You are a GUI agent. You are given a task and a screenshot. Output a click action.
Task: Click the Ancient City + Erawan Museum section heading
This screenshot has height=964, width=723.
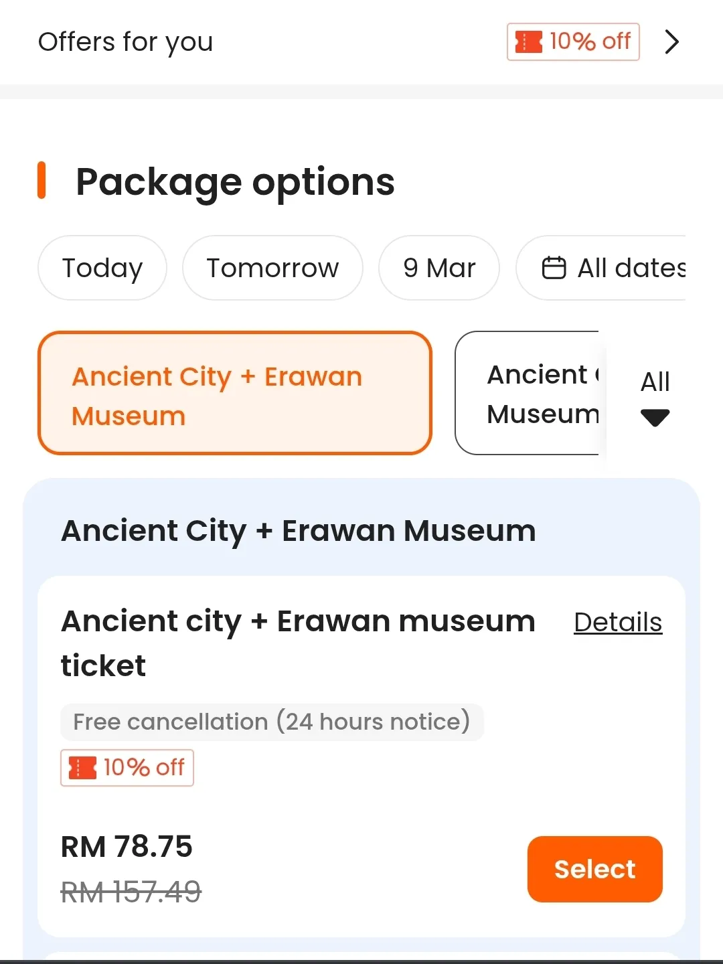tap(299, 531)
